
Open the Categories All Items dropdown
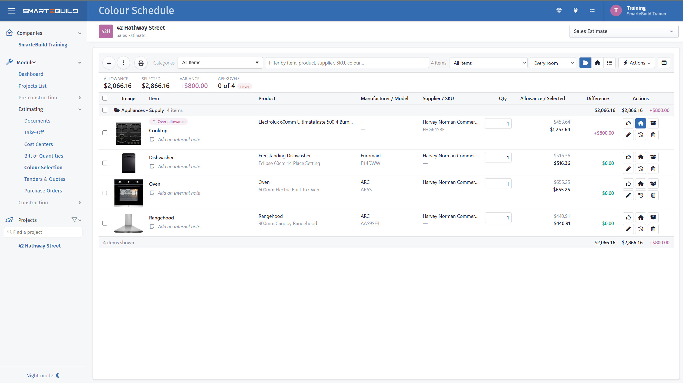click(220, 63)
